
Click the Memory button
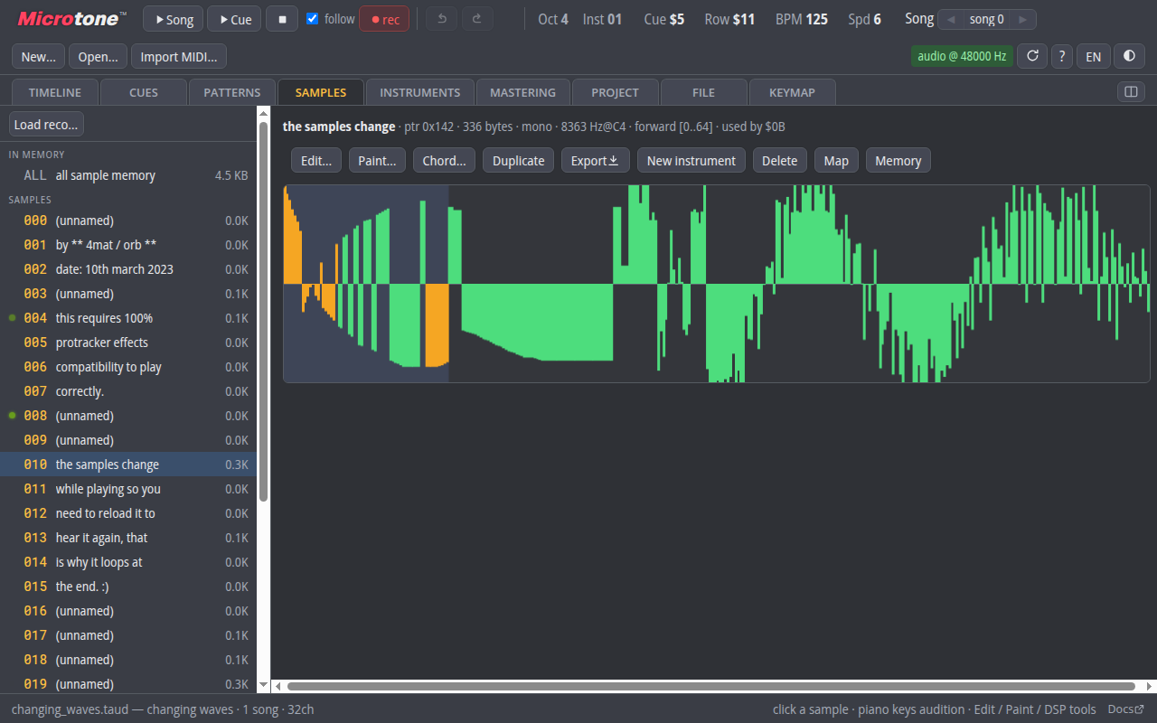(x=898, y=160)
